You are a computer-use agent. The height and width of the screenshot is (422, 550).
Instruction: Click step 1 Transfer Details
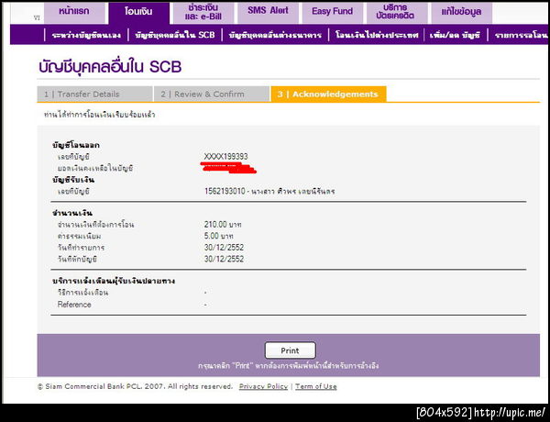94,94
